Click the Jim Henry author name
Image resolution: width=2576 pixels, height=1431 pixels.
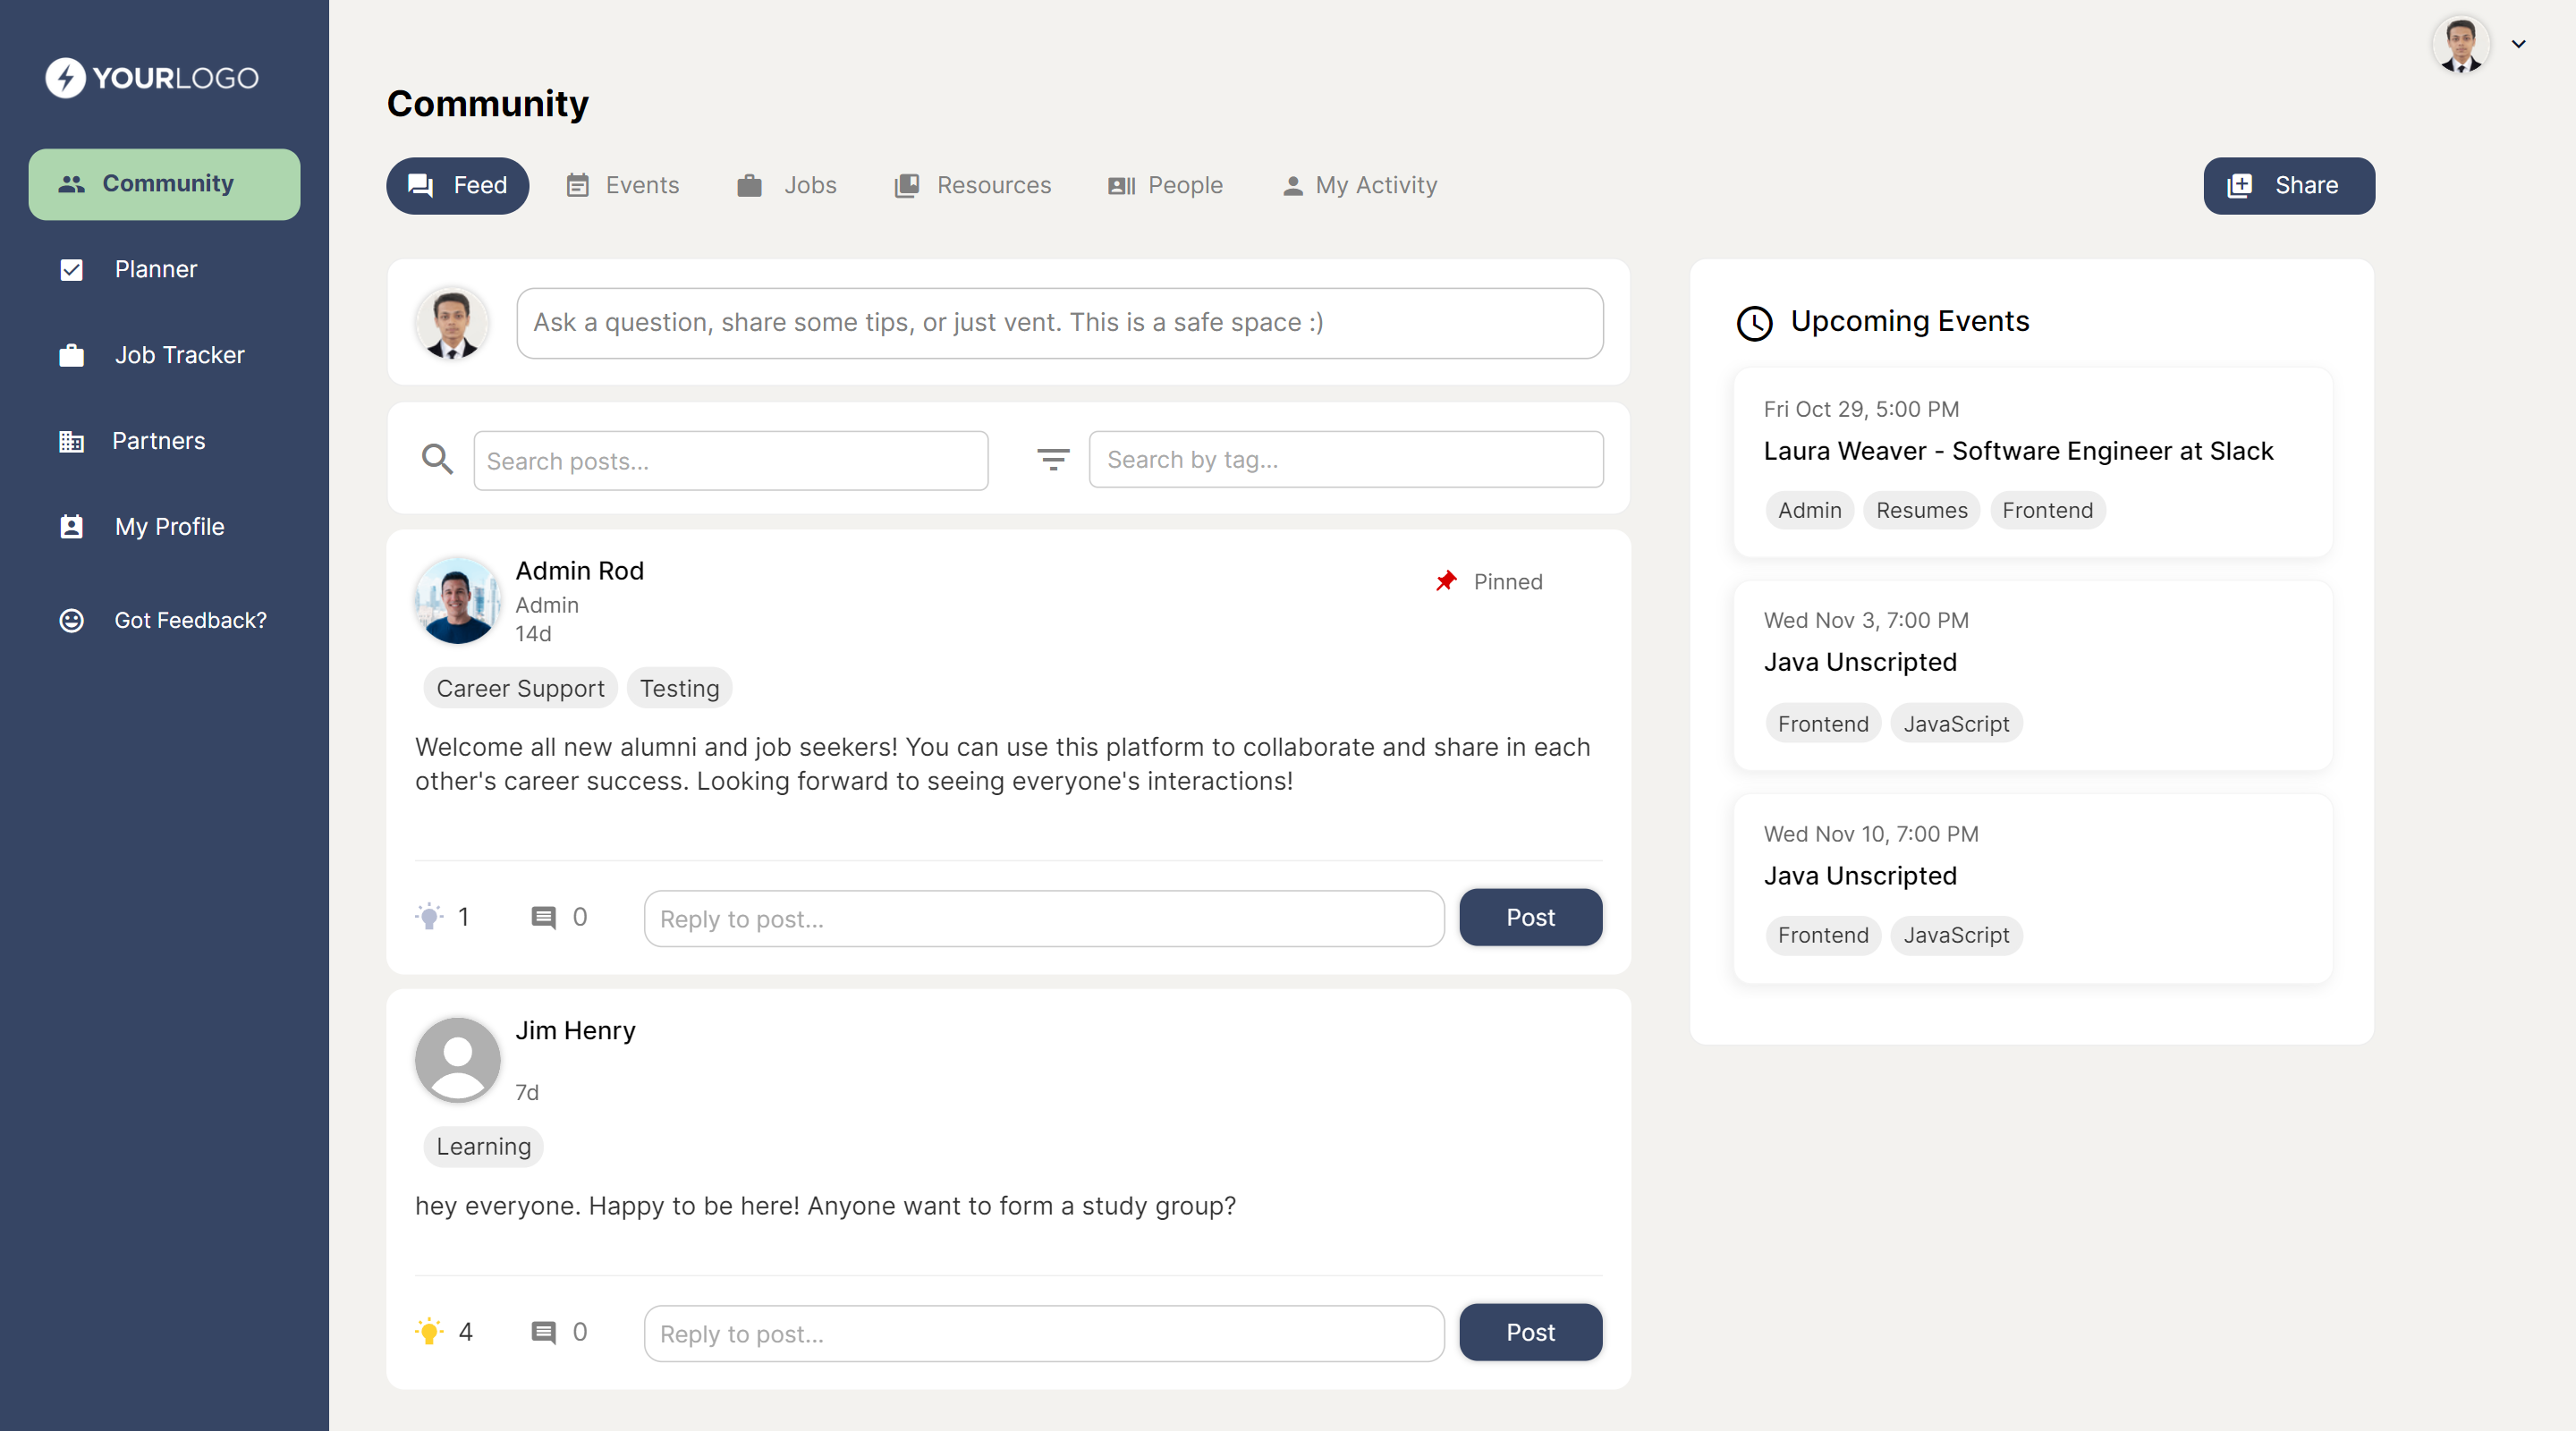pos(575,1031)
